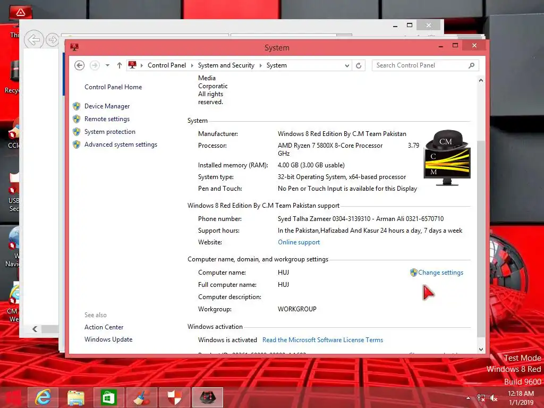Viewport: 544px width, 408px height.
Task: Click the red triangle desktop icon
Action: coord(20,13)
